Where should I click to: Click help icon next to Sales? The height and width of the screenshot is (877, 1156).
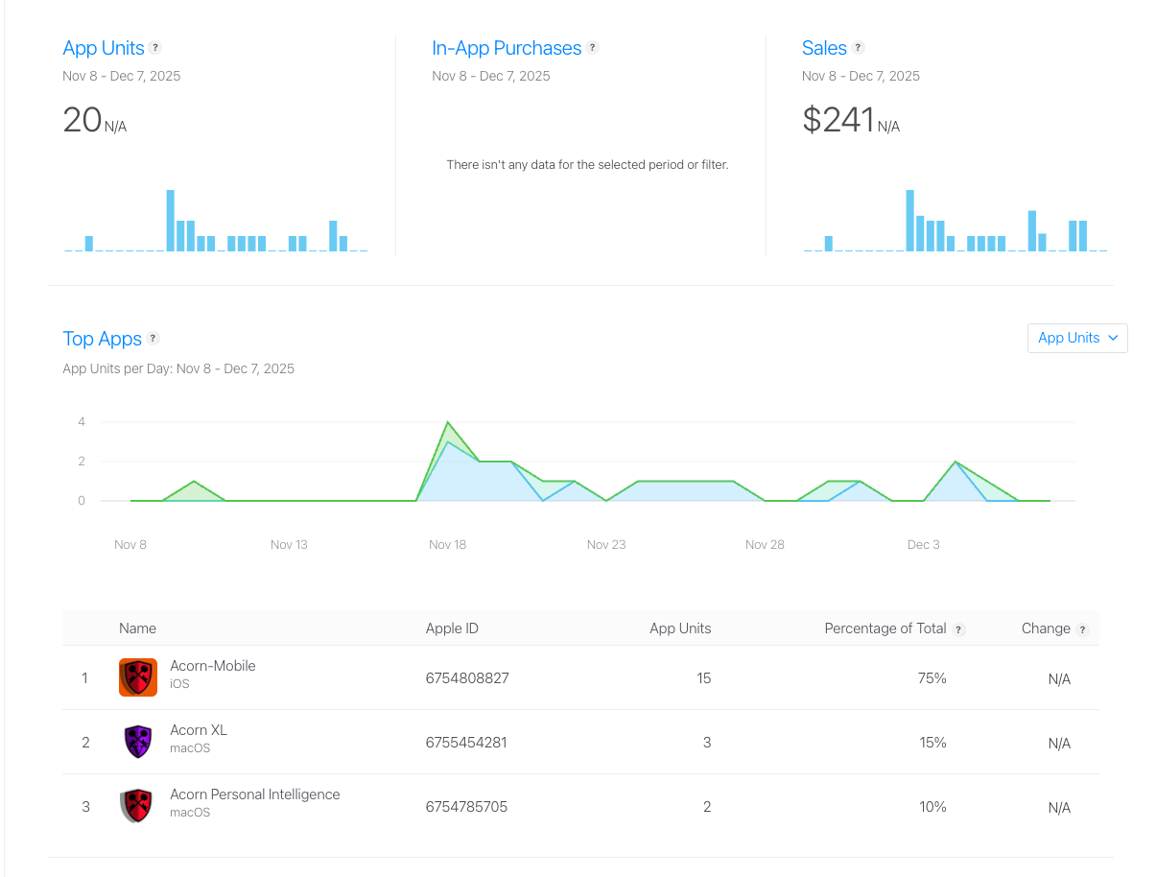click(858, 48)
